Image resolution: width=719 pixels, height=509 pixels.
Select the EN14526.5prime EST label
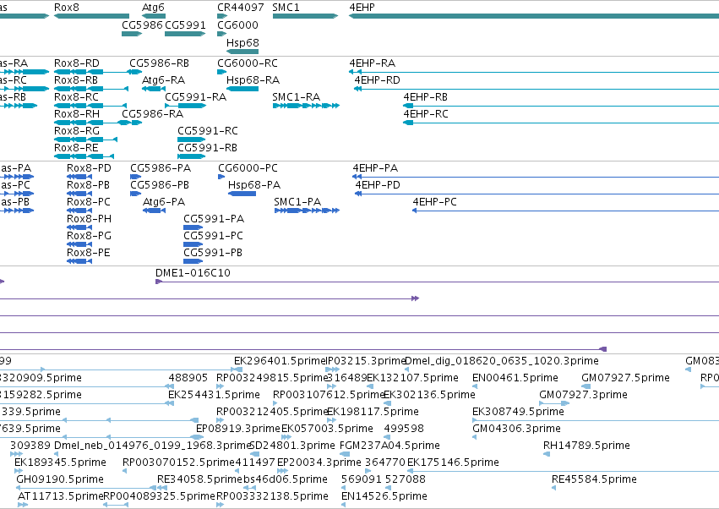pyautogui.click(x=384, y=496)
